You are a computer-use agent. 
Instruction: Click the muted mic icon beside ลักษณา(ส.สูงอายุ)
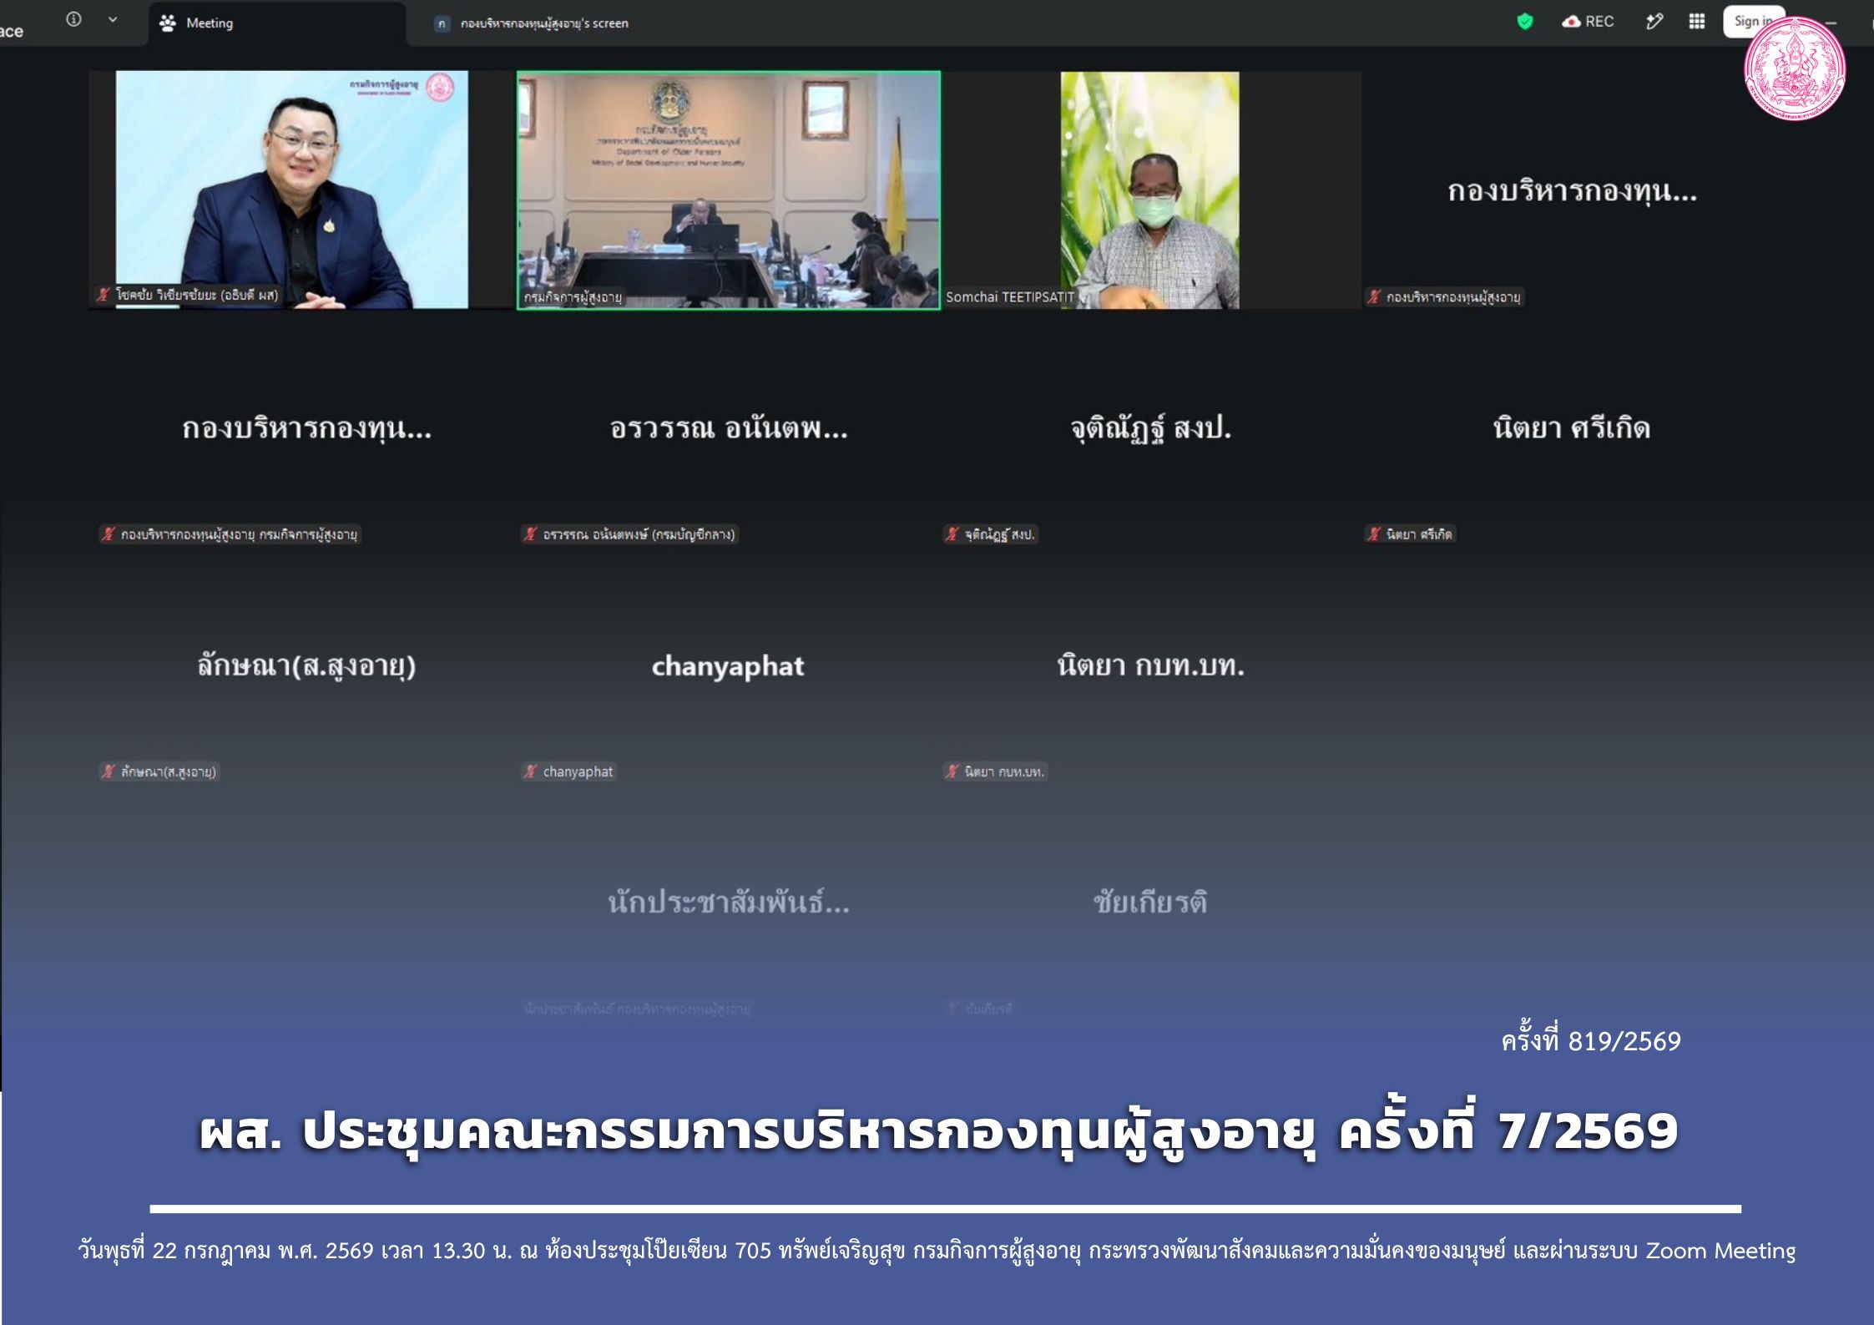tap(109, 771)
